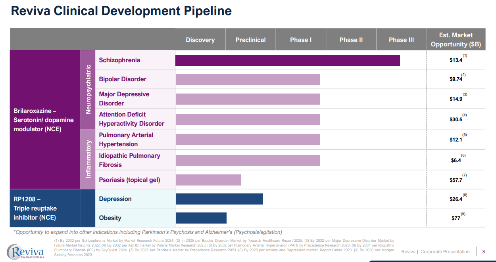Click the $26.4 market value
The height and width of the screenshot is (262, 496).
coord(456,199)
